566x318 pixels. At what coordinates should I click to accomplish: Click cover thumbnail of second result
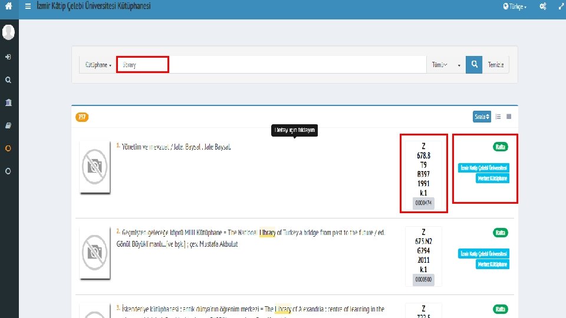tap(95, 253)
